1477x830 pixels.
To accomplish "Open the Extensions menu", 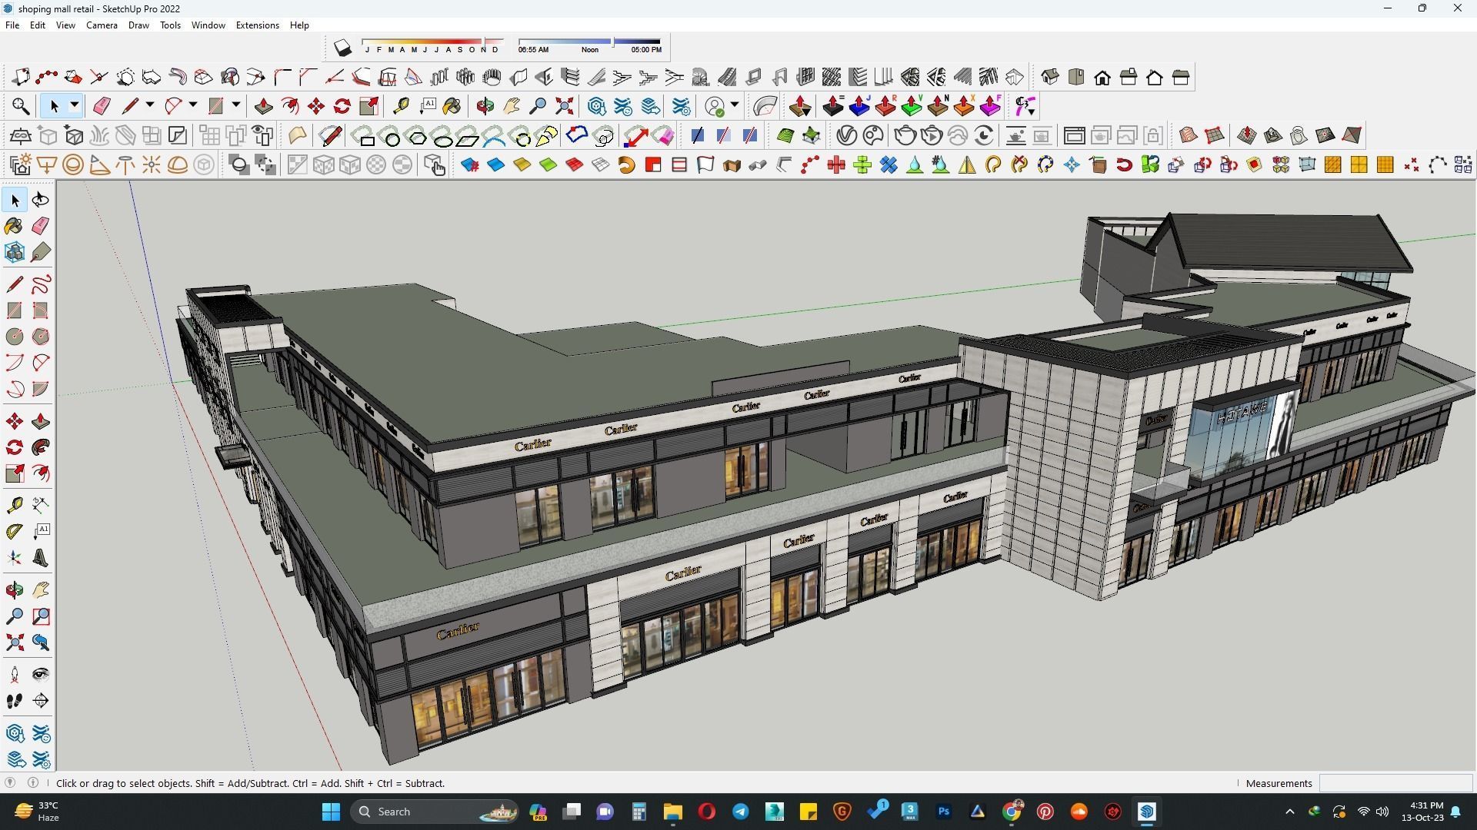I will pyautogui.click(x=257, y=25).
